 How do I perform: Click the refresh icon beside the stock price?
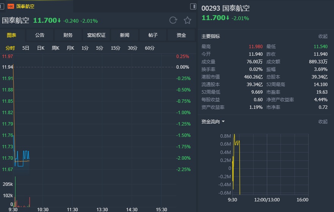coord(173,20)
